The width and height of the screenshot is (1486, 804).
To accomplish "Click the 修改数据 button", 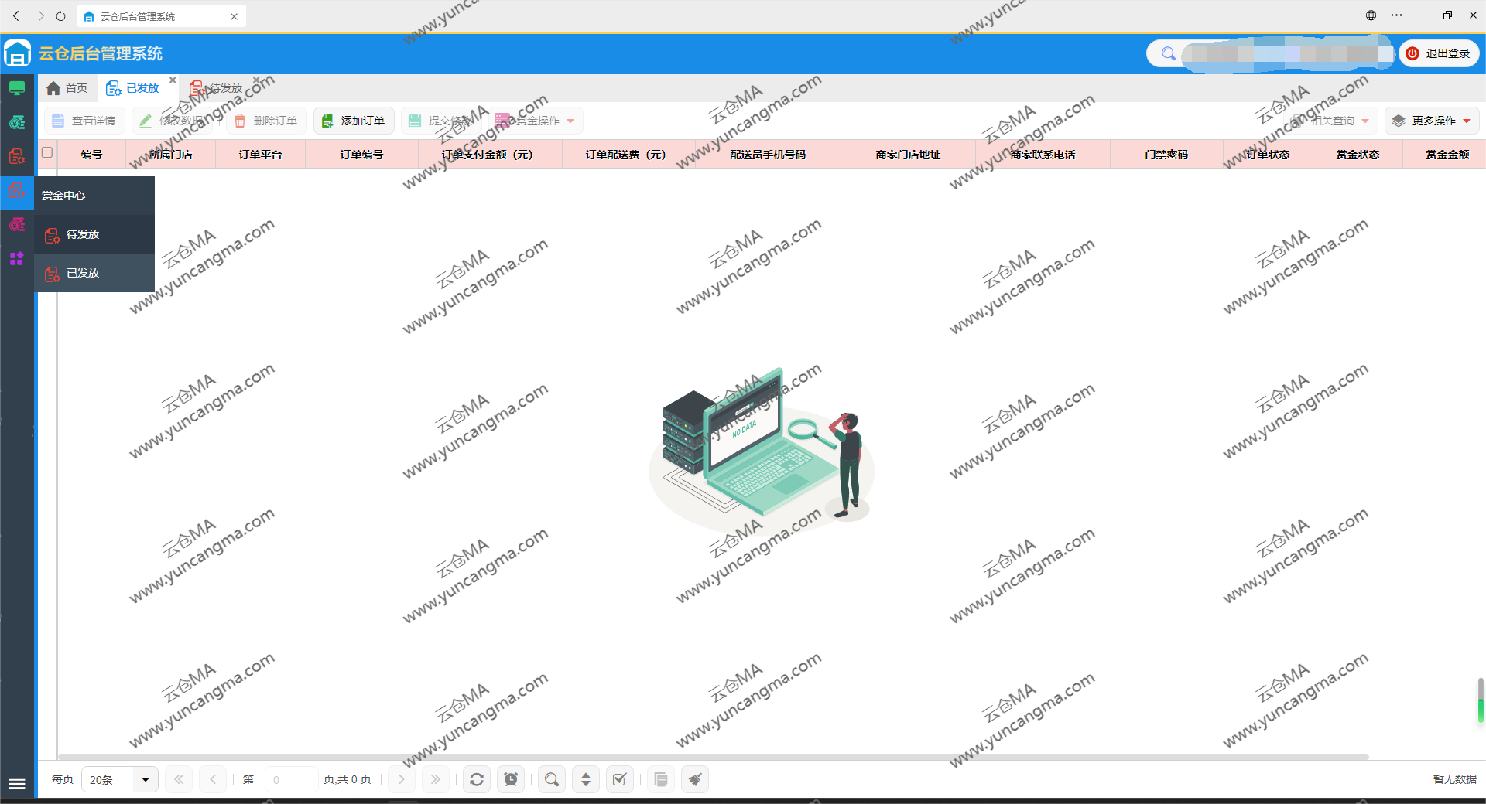I will (172, 121).
